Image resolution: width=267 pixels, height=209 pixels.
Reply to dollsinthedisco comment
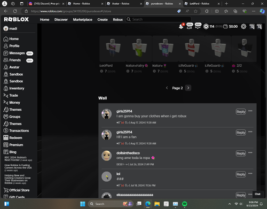pyautogui.click(x=241, y=153)
